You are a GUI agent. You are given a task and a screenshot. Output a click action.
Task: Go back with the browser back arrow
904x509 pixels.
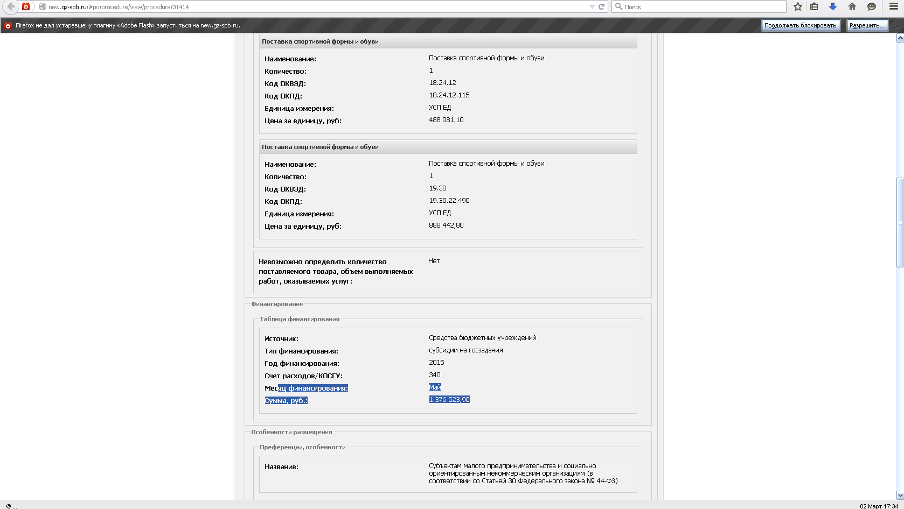click(10, 6)
